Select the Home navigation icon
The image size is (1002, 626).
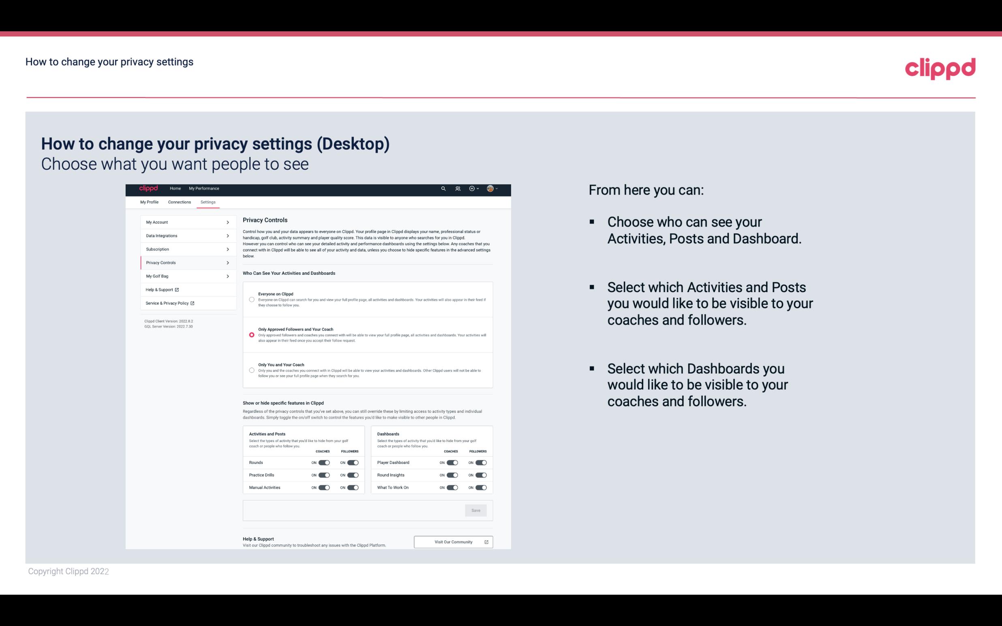tap(175, 188)
